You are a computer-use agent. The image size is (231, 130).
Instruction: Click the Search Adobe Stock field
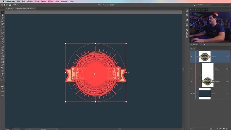pyautogui.click(x=219, y=5)
